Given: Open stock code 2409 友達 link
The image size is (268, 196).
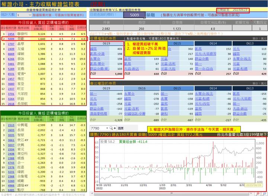Looking at the screenshot, I should [11, 49].
